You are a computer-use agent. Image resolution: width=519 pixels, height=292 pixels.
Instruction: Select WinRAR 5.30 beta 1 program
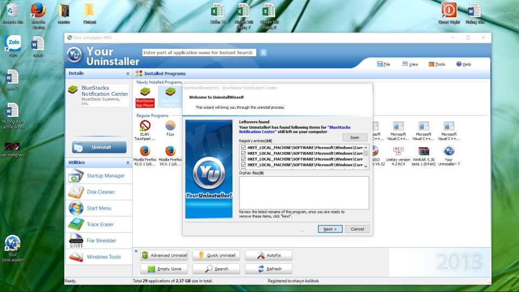click(423, 156)
